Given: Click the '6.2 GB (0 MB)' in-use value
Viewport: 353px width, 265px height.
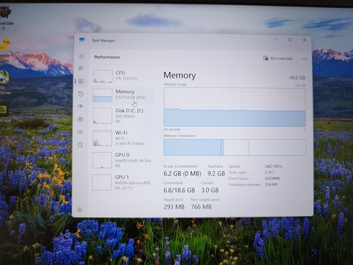Looking at the screenshot, I should coord(182,173).
